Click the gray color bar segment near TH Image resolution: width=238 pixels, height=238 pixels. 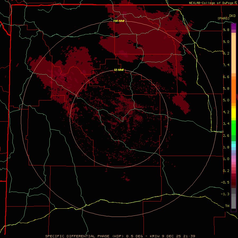click(234, 203)
